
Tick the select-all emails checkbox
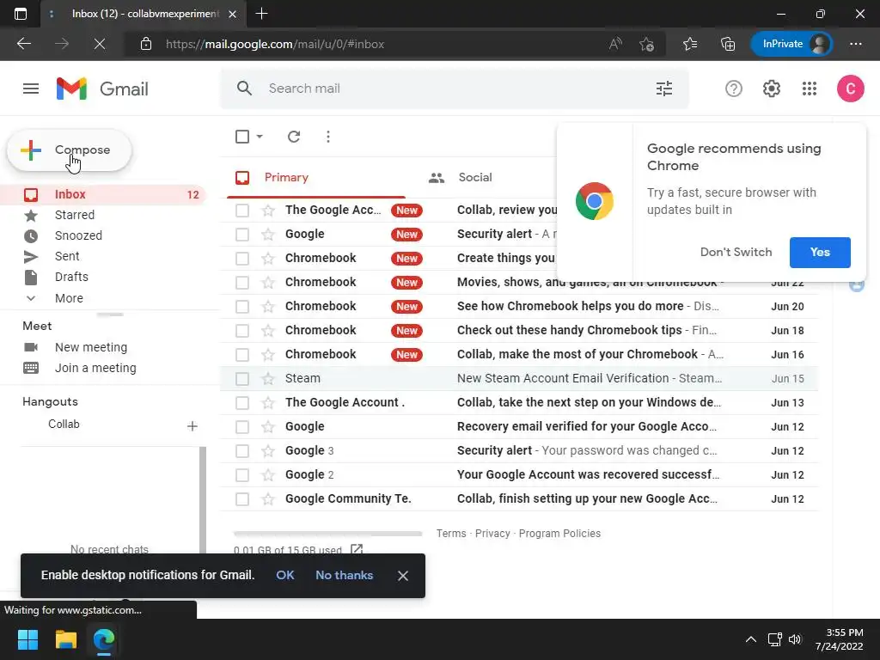click(242, 137)
